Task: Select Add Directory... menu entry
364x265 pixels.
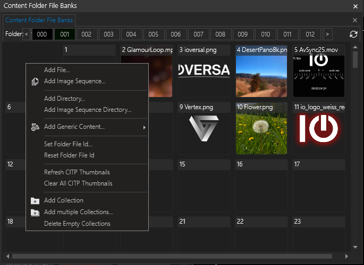Action: (x=64, y=99)
